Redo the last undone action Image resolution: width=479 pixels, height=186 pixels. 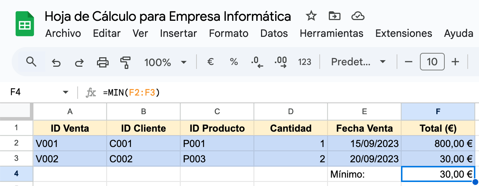point(79,62)
